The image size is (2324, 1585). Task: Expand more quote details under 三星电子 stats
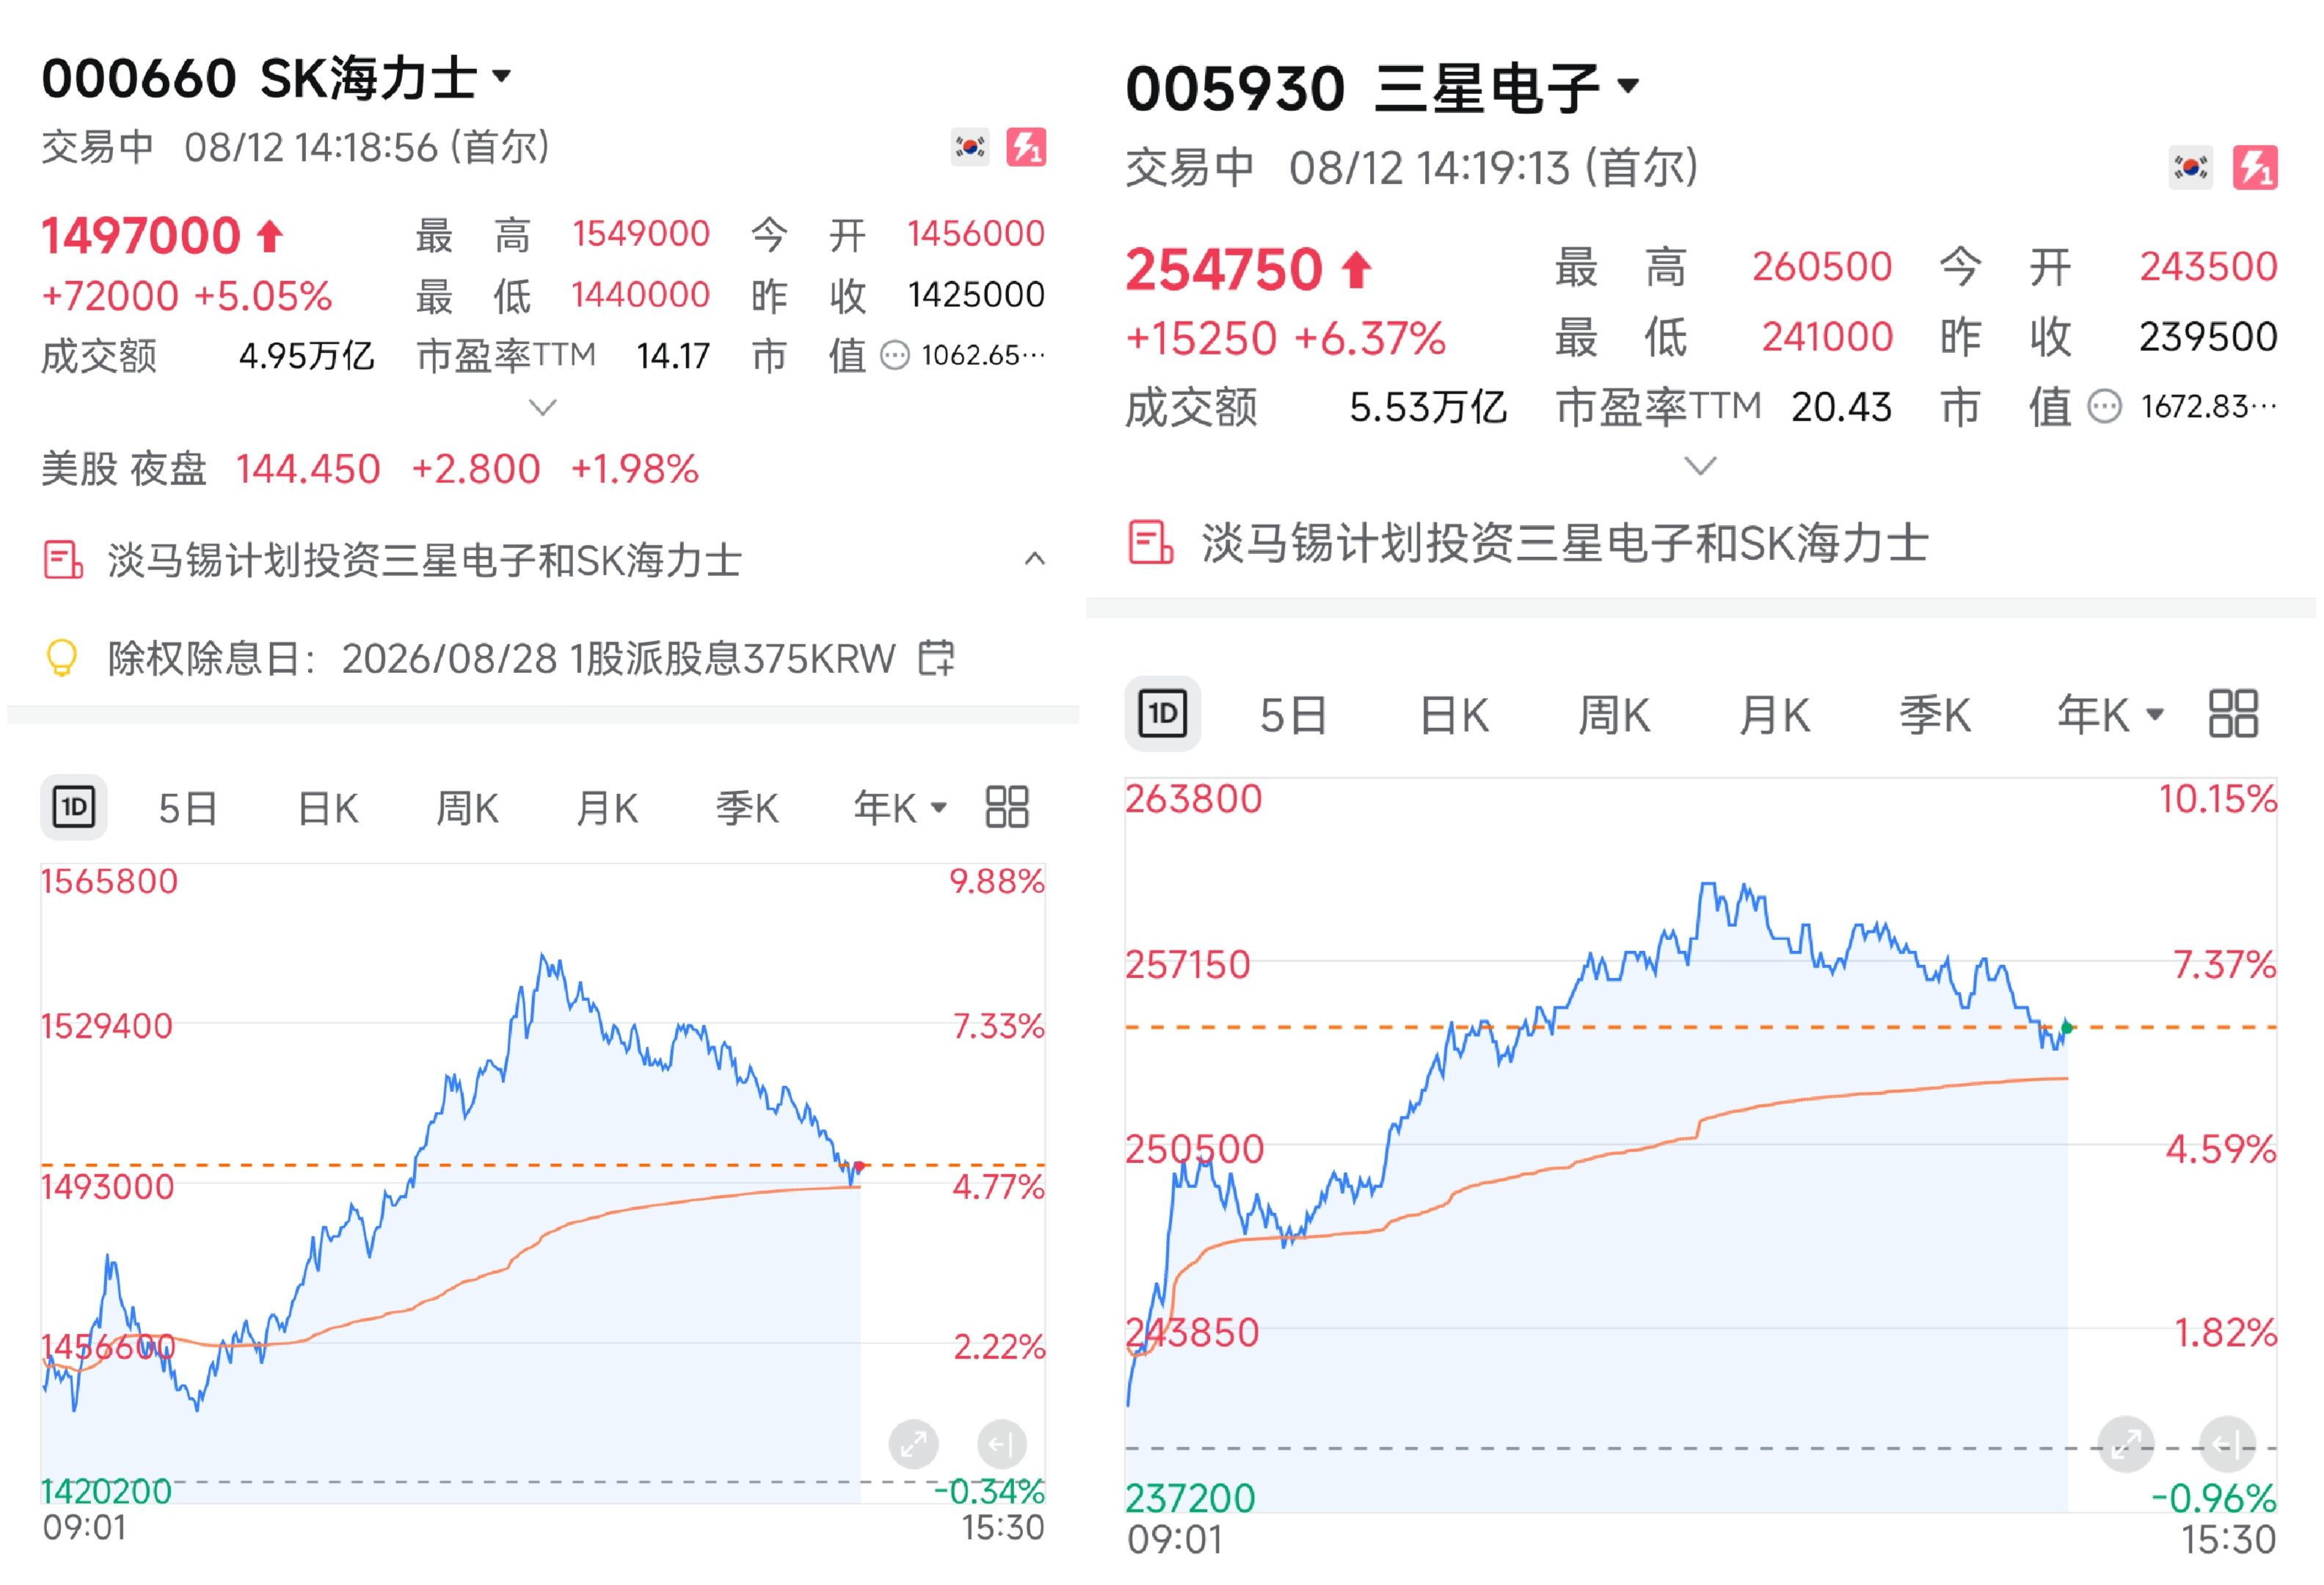coord(1700,466)
